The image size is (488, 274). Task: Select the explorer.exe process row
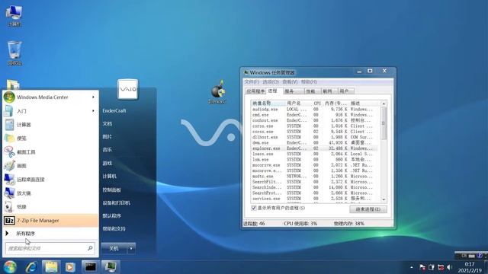point(315,148)
